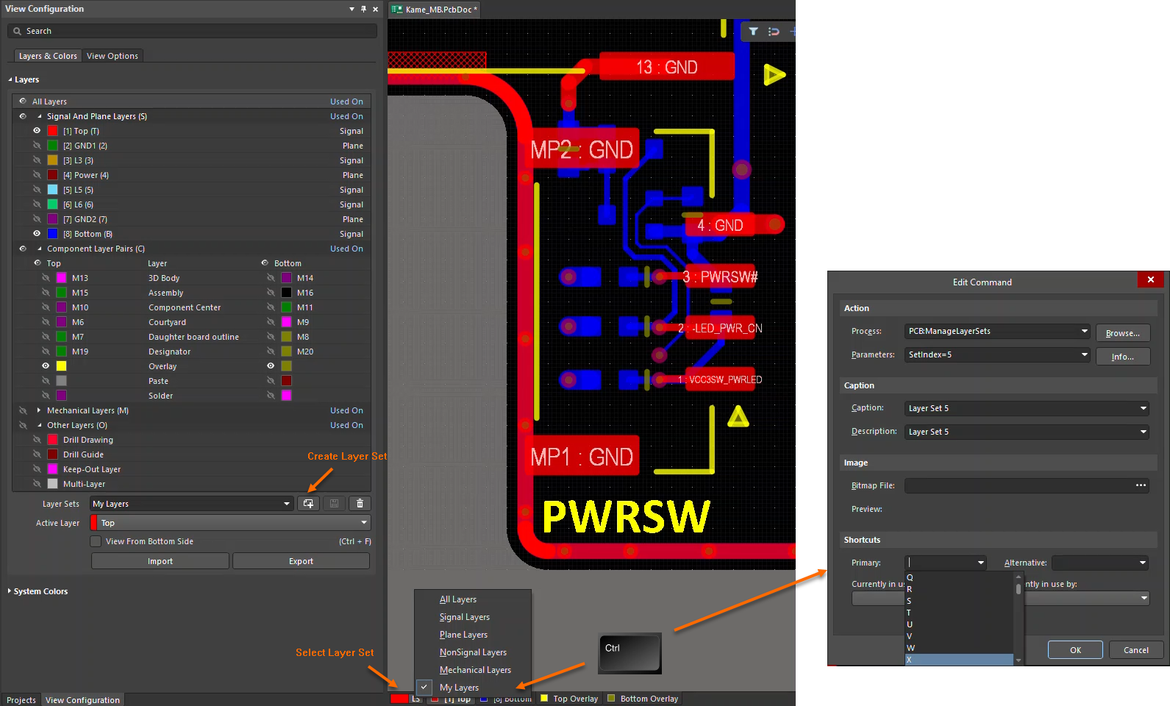Switch to the View Options tab
This screenshot has height=706, width=1170.
[x=112, y=56]
